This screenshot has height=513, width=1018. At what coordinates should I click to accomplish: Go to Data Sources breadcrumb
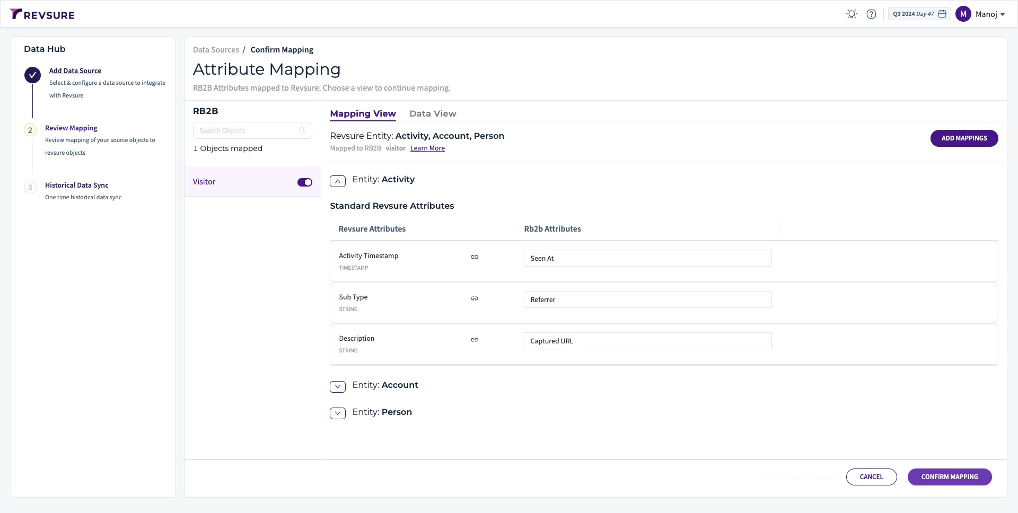pyautogui.click(x=216, y=50)
